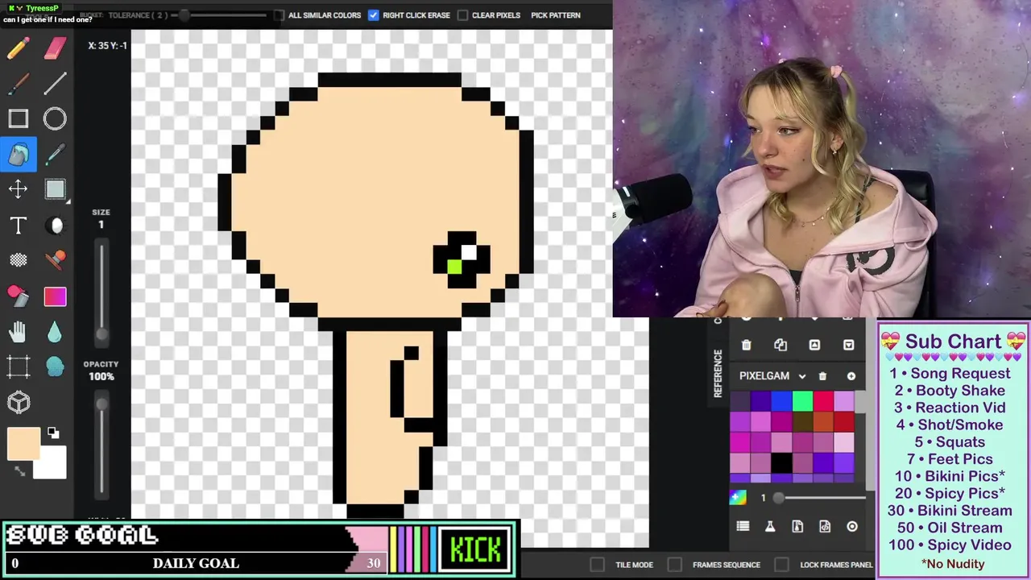This screenshot has height=580, width=1031.
Task: Select the Text tool
Action: [18, 226]
